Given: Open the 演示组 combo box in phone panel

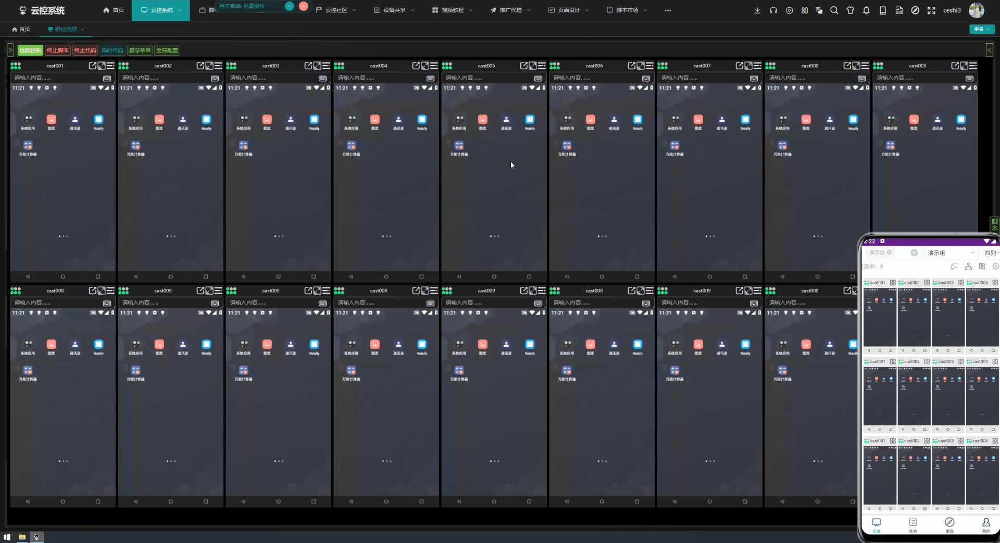Looking at the screenshot, I should (951, 253).
